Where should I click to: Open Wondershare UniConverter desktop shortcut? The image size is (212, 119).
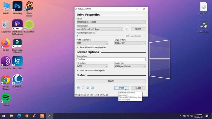18,27
